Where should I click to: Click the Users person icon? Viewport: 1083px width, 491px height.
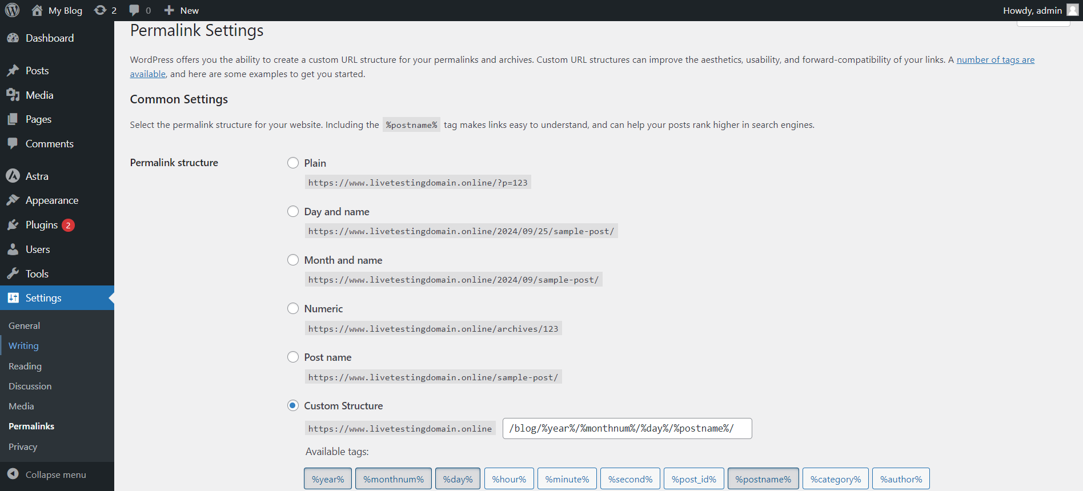(13, 249)
